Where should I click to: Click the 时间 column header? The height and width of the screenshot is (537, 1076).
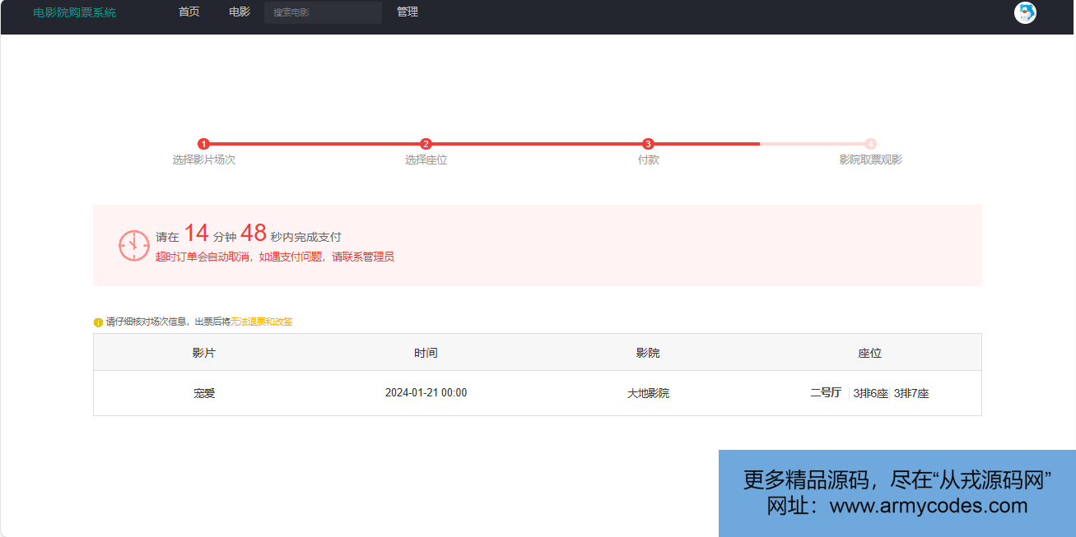click(x=426, y=353)
